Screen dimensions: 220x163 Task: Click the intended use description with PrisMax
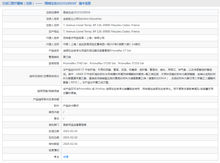coord(138,91)
